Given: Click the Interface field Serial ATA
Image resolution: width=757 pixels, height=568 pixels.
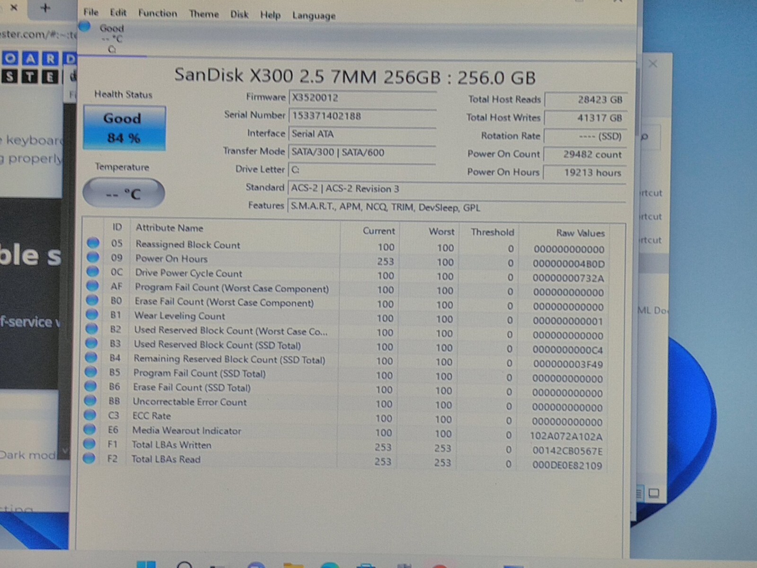Looking at the screenshot, I should coord(362,134).
